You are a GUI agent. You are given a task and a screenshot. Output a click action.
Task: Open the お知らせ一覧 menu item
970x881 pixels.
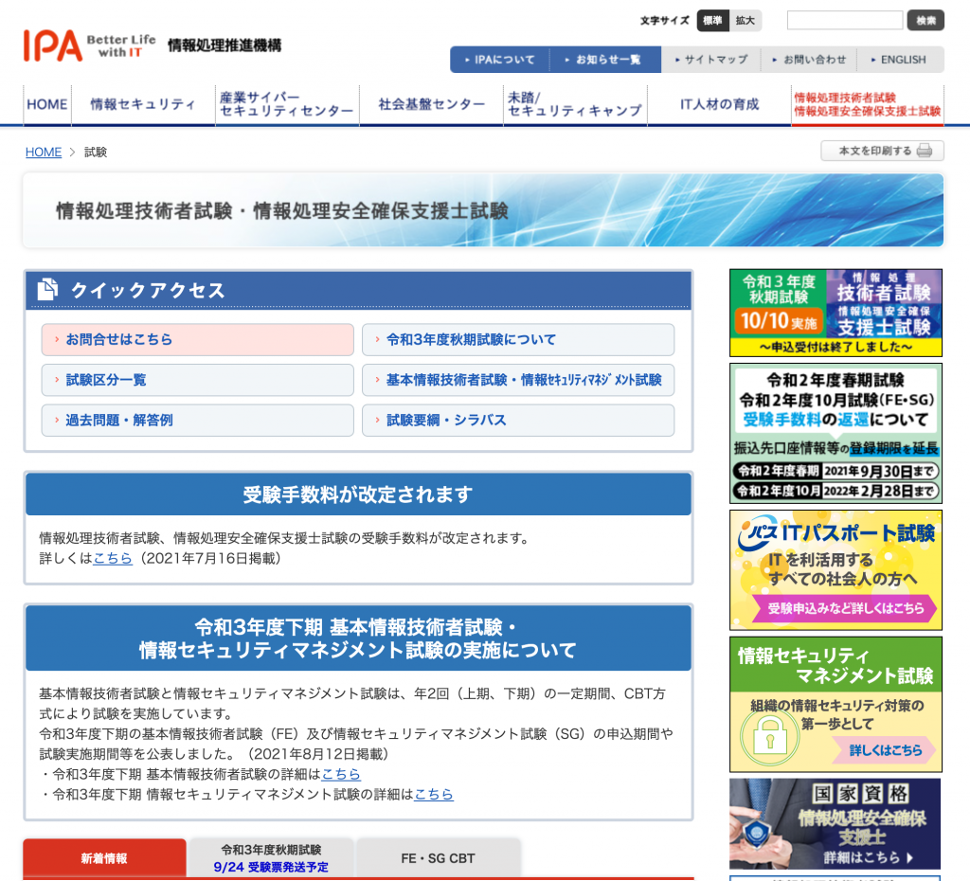[605, 60]
